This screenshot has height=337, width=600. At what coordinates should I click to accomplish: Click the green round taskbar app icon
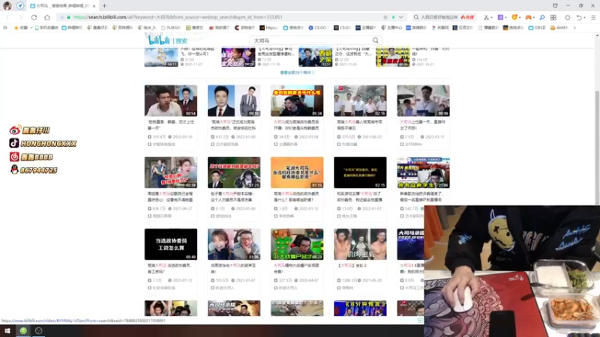click(23, 331)
